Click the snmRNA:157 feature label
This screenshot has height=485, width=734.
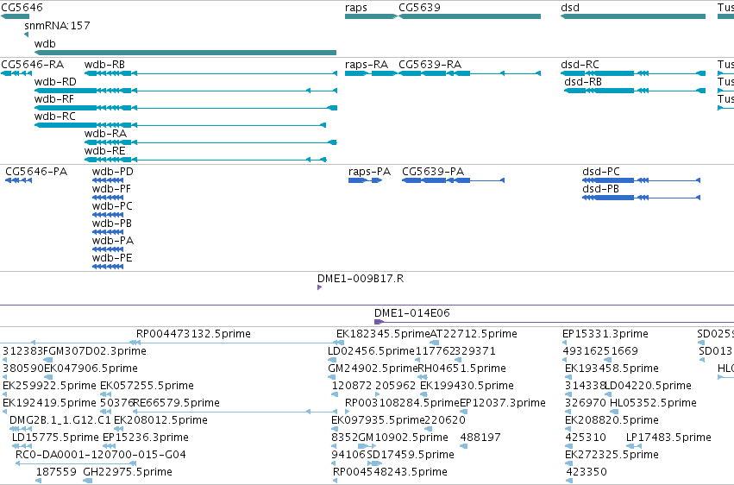coord(57,25)
